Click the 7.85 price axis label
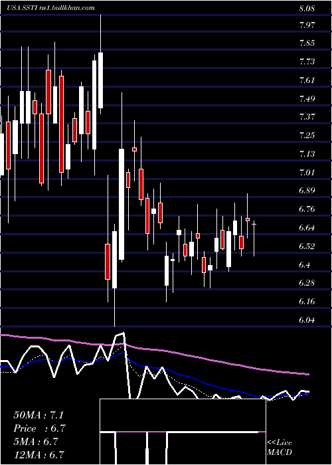 [307, 43]
